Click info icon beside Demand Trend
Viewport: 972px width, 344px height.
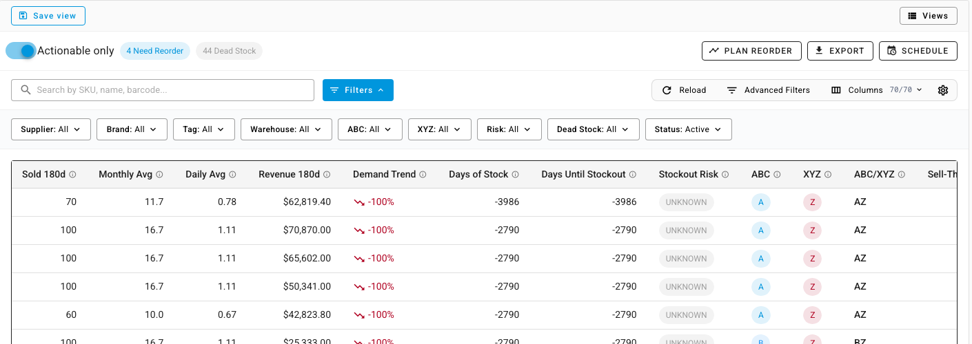(x=423, y=175)
